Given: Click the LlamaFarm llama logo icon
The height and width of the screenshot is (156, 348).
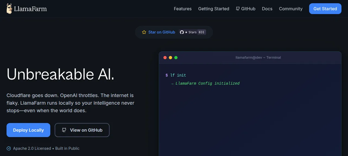Looking at the screenshot, I should click(x=9, y=9).
